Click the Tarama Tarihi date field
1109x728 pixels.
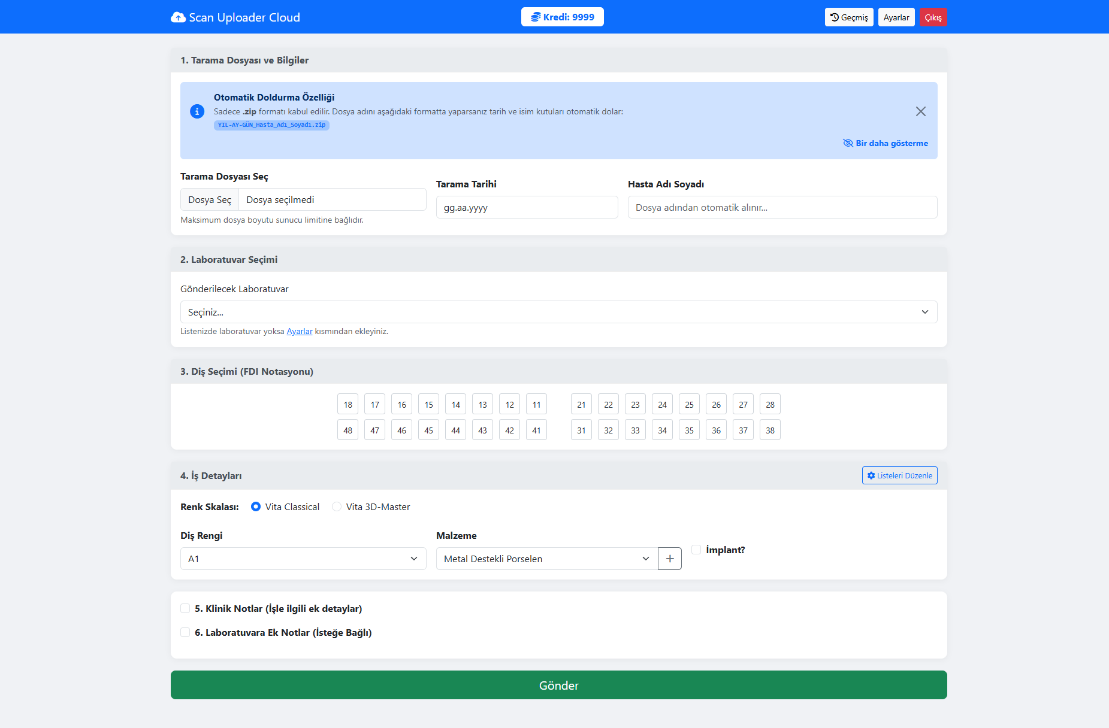pyautogui.click(x=527, y=207)
